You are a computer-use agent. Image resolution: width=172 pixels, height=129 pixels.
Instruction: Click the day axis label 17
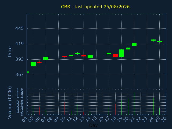[107, 119]
